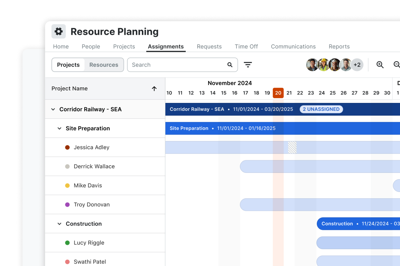Viewport: 400px width, 266px height.
Task: Click Troy Donovan's purple color dot
Action: (67, 205)
